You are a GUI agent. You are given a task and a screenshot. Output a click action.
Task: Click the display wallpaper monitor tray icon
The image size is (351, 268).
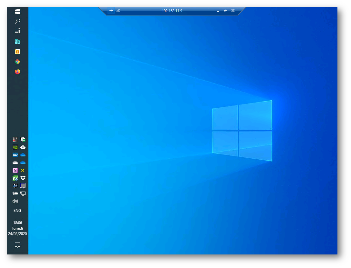[x=15, y=186]
